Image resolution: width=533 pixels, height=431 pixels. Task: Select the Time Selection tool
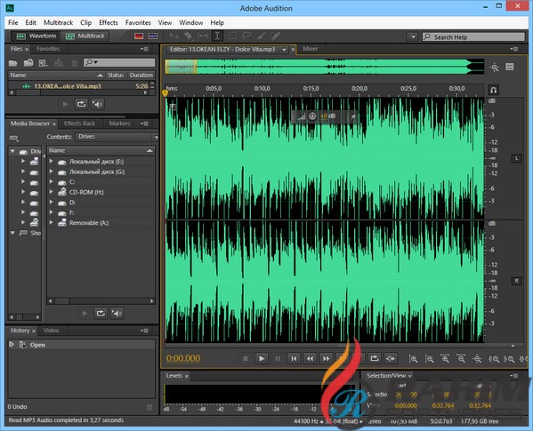coord(217,36)
